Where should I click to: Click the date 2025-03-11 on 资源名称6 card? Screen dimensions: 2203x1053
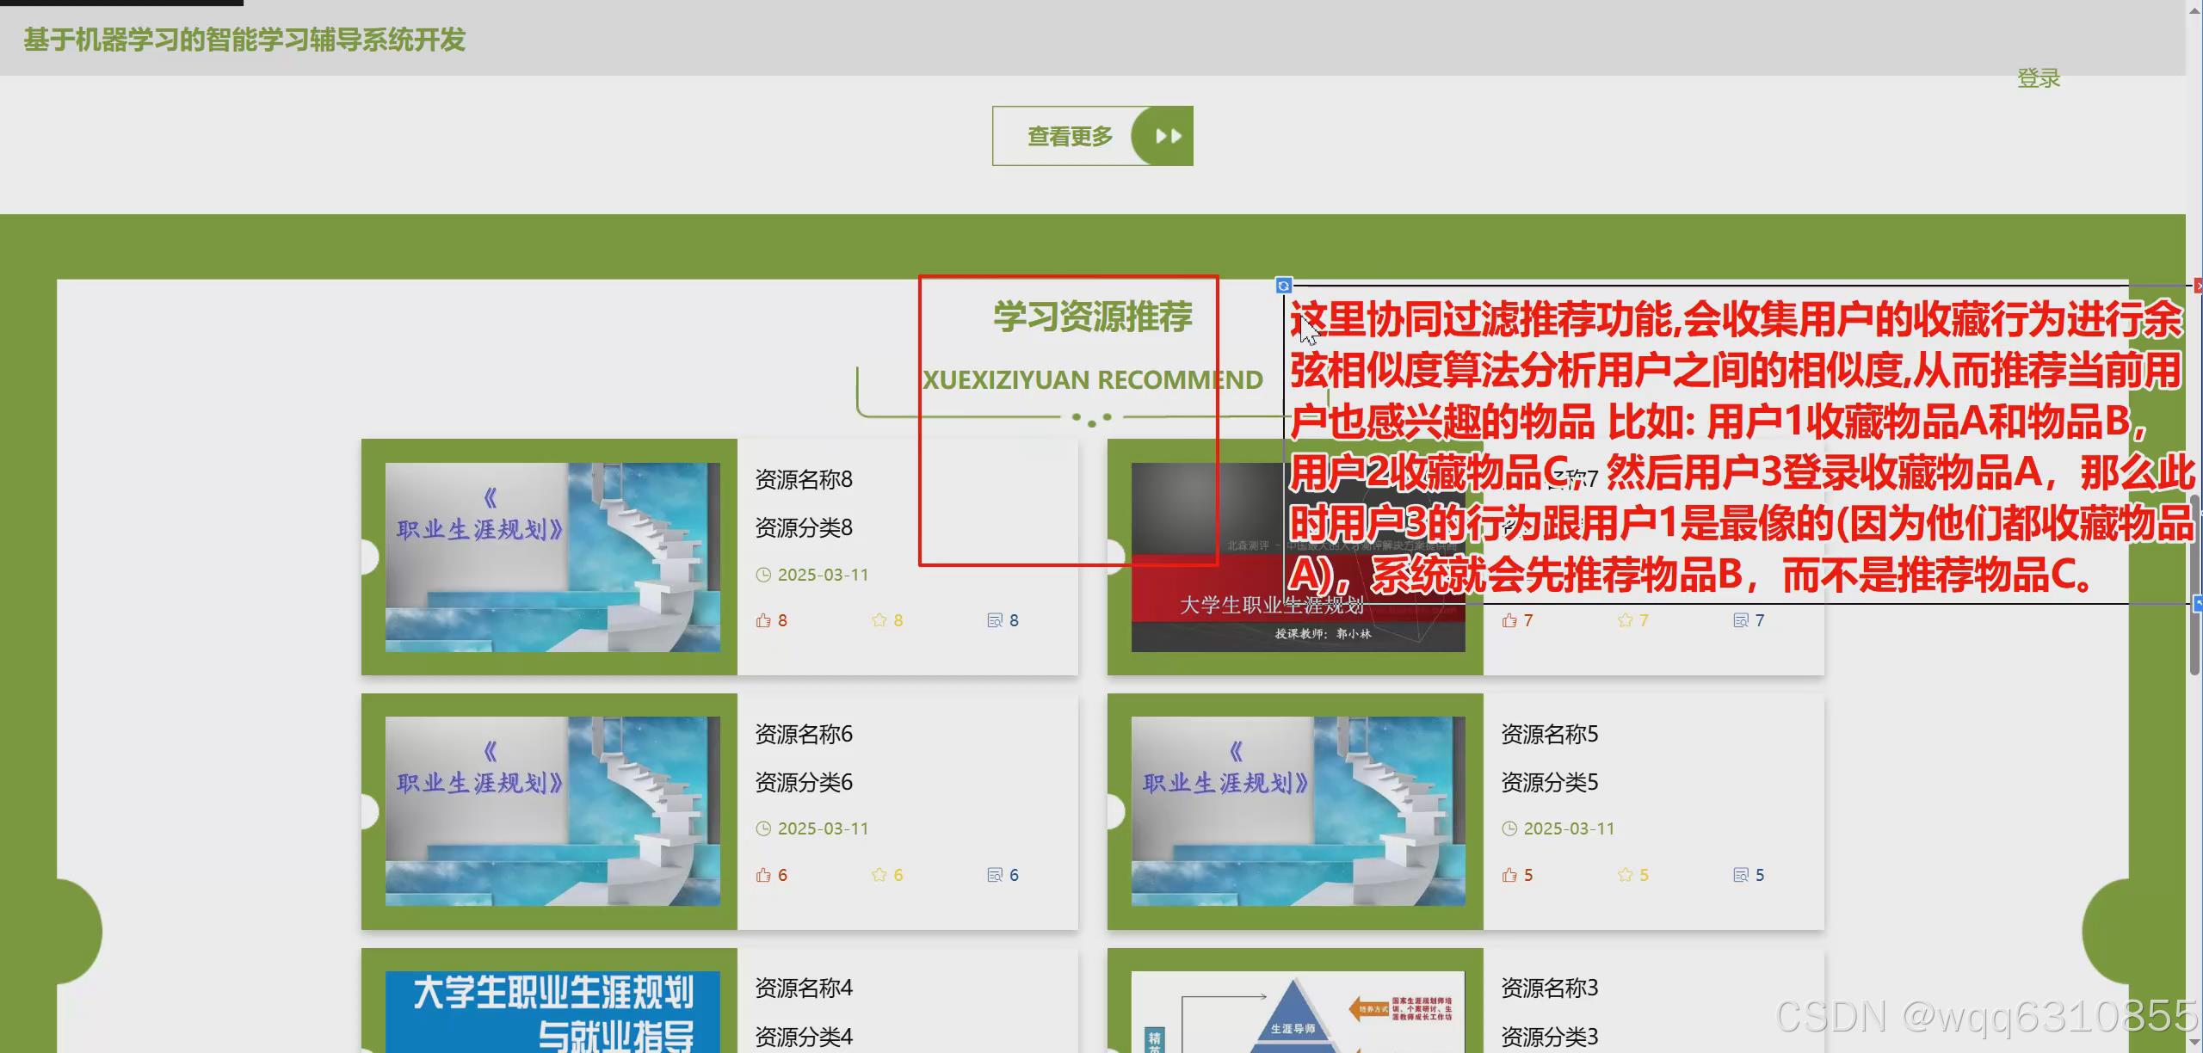point(824,828)
